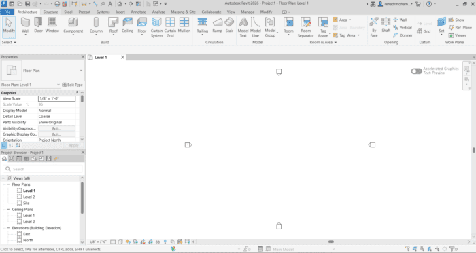The image size is (476, 253).
Task: Open the Structure ribbon tab
Action: 50,12
